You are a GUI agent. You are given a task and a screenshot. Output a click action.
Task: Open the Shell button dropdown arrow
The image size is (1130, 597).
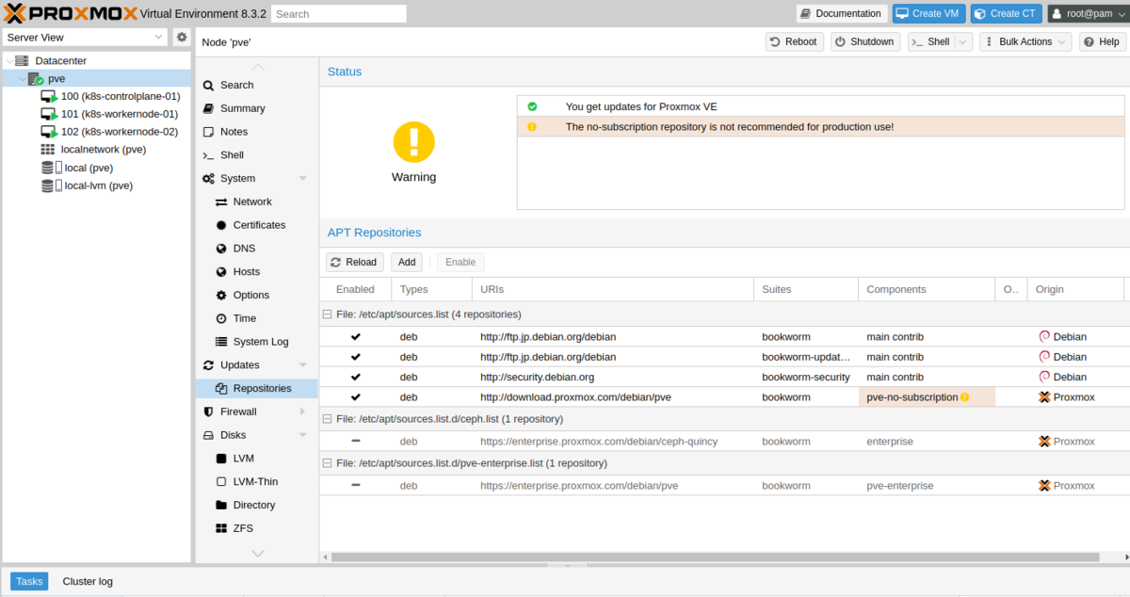click(x=963, y=41)
